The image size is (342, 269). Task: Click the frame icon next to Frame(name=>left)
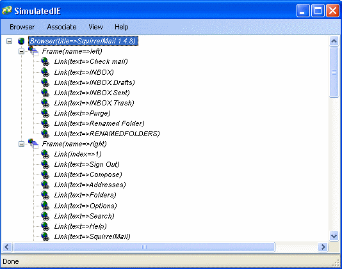(x=33, y=51)
